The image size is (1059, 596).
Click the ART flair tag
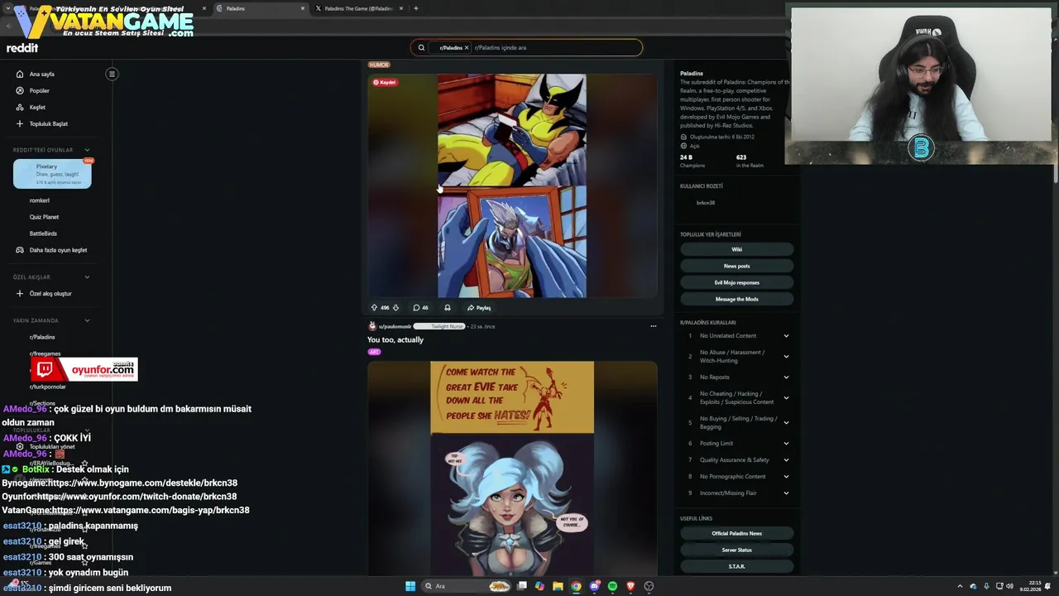(x=374, y=352)
